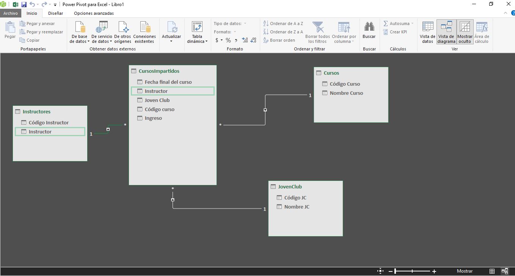
Task: Click the diagram zoom slider handle
Action: (x=395, y=271)
